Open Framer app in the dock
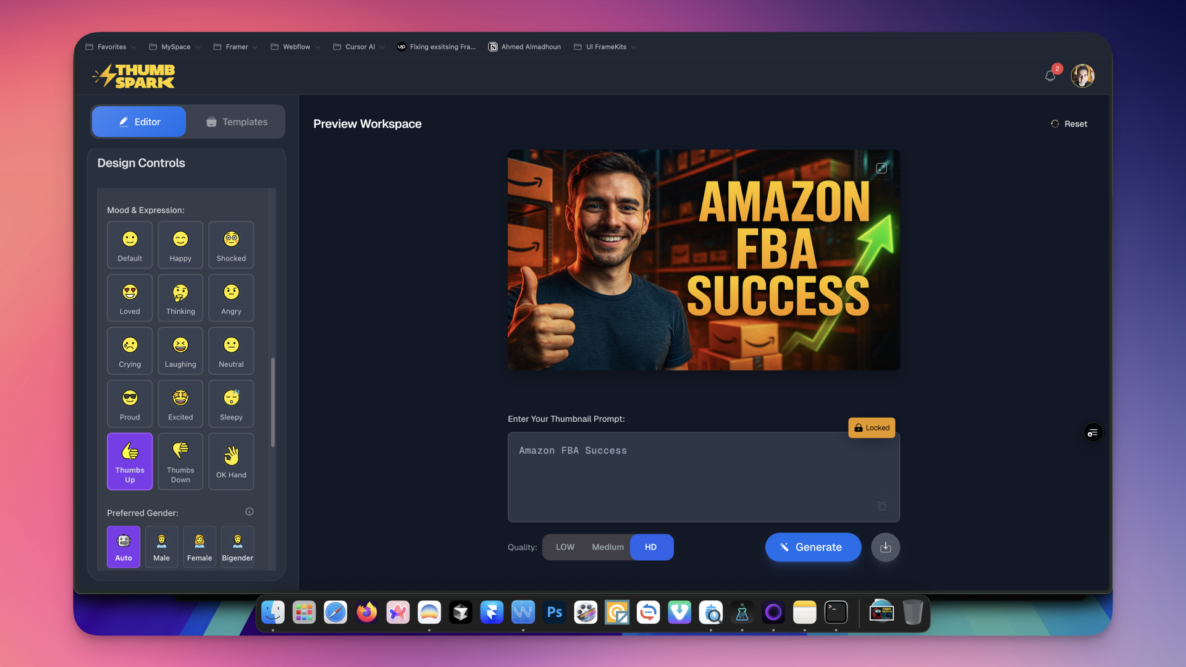 (492, 612)
